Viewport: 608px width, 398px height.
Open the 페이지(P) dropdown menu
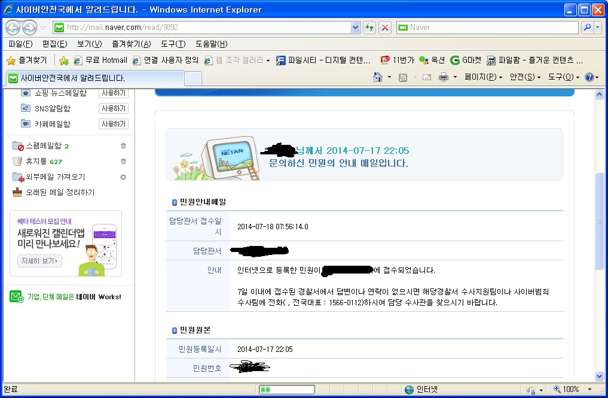484,77
